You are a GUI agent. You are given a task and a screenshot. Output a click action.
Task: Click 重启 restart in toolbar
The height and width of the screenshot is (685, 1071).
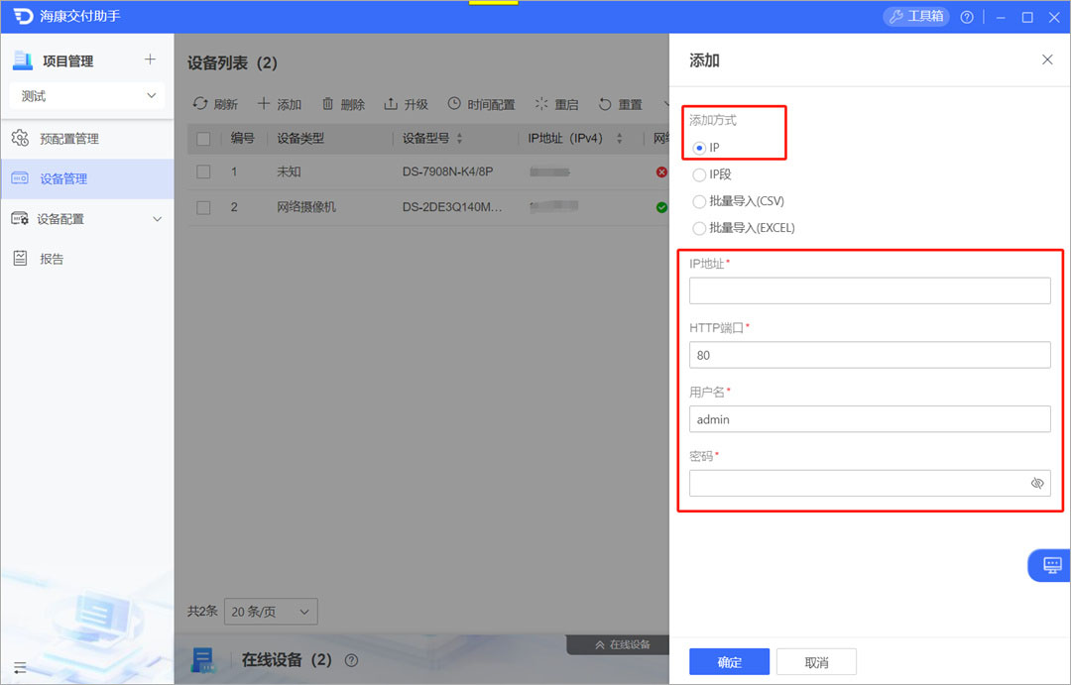(x=556, y=104)
